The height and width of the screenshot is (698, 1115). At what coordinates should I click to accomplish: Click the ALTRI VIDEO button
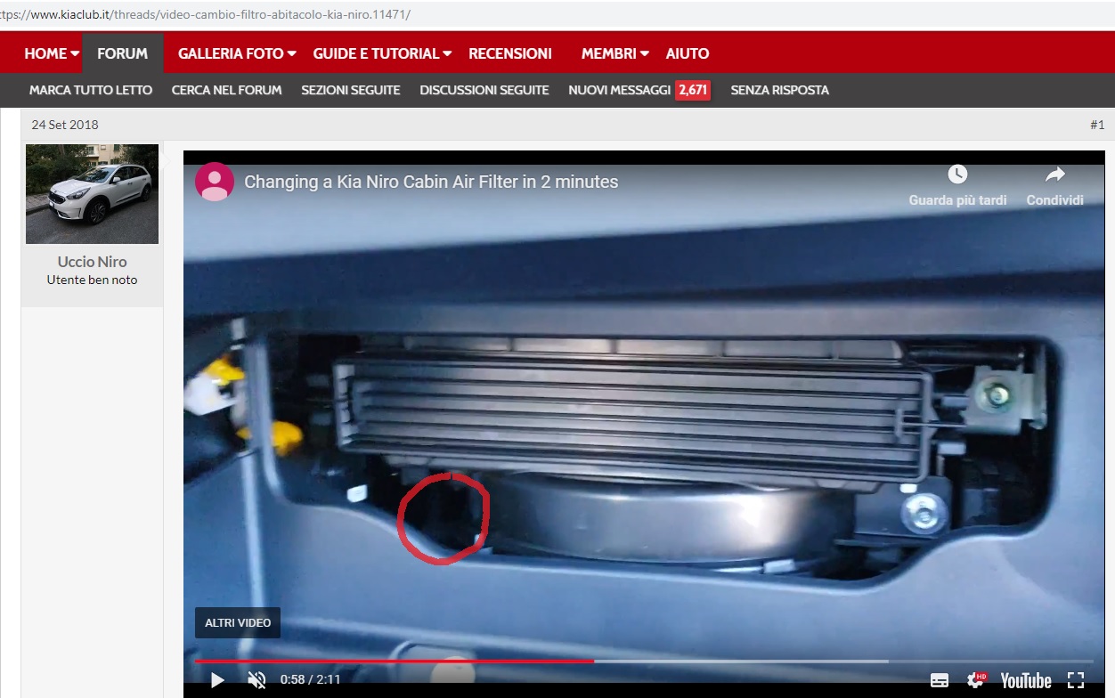238,622
